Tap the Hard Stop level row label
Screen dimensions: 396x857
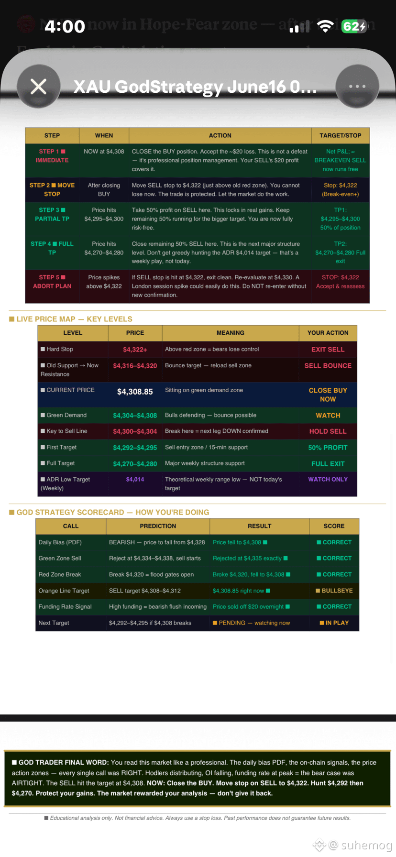(57, 349)
